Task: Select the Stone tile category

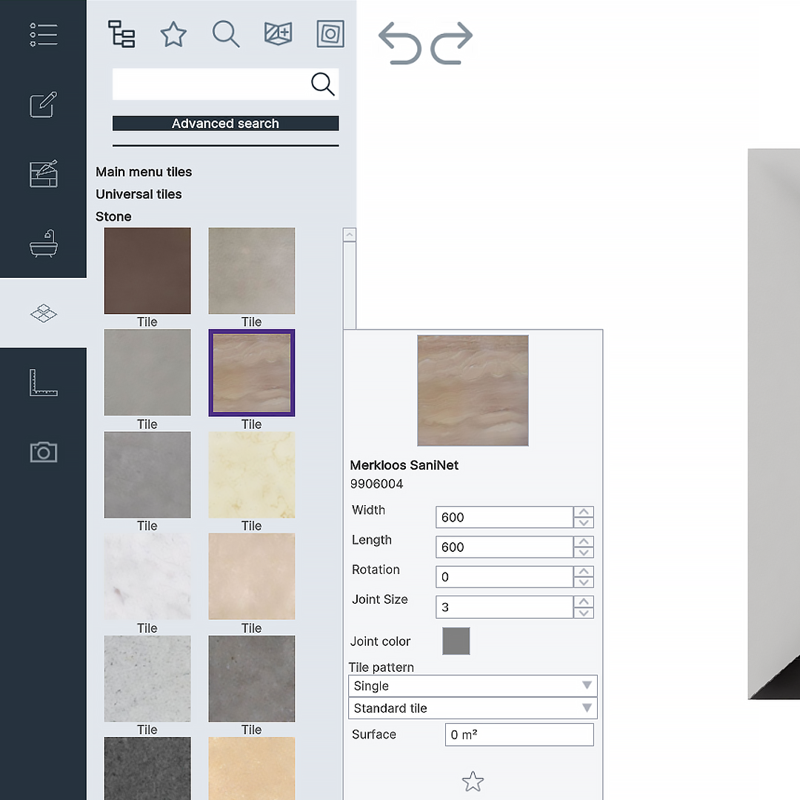Action: (x=113, y=216)
